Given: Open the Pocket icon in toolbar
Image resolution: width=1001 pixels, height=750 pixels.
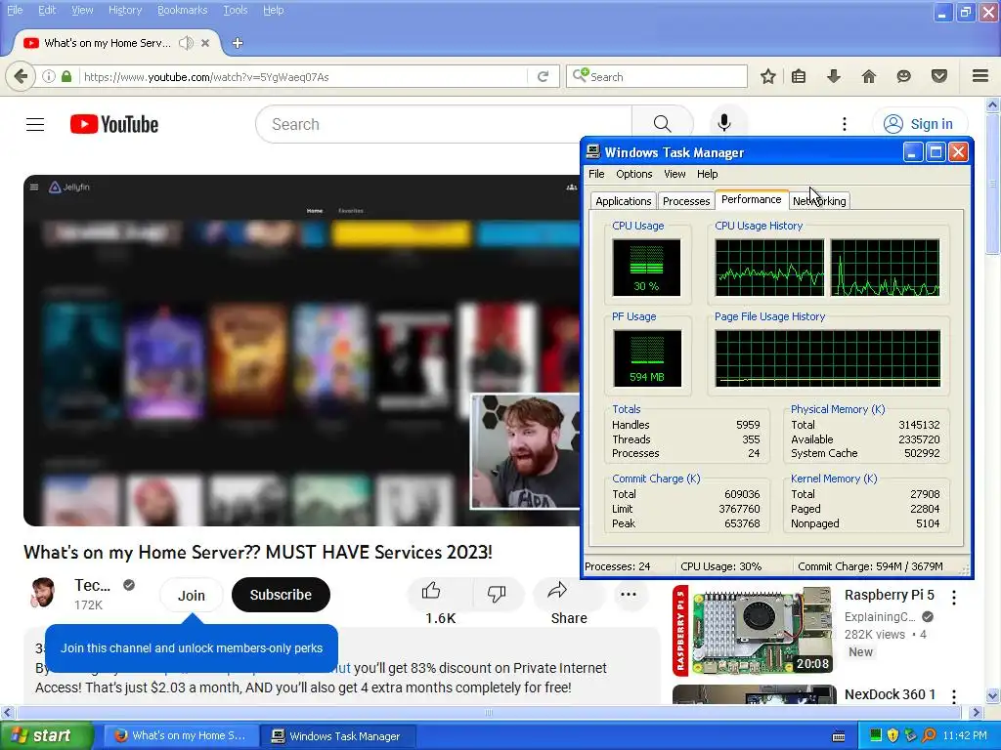Looking at the screenshot, I should 939,76.
